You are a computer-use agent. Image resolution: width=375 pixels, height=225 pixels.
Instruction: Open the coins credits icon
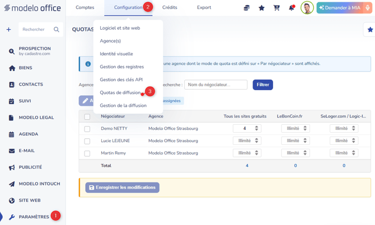[x=247, y=8]
